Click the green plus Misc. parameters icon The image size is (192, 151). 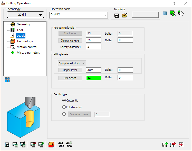[13, 53]
